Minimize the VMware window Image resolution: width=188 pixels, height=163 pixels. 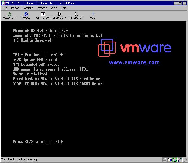(176, 3)
